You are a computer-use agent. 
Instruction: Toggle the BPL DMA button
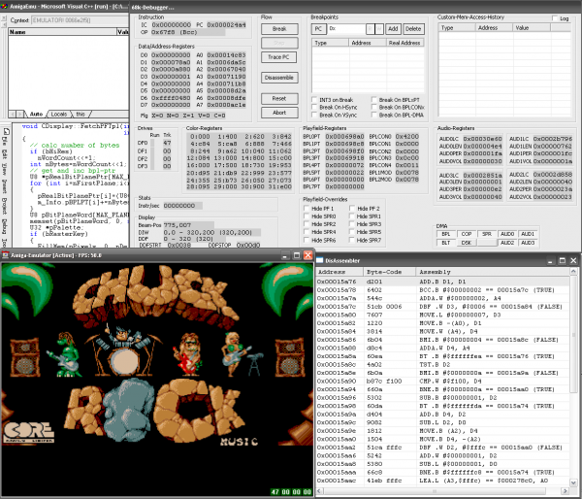coord(446,234)
